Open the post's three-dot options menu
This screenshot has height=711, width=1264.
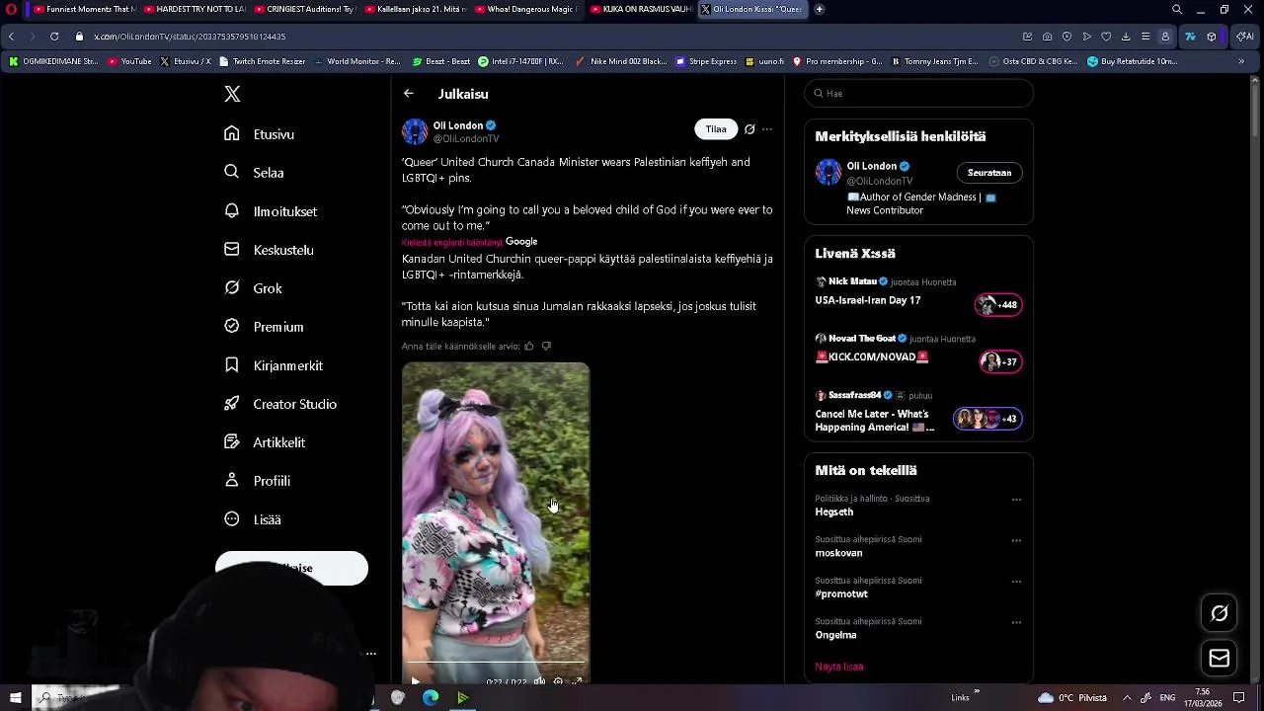tap(767, 129)
